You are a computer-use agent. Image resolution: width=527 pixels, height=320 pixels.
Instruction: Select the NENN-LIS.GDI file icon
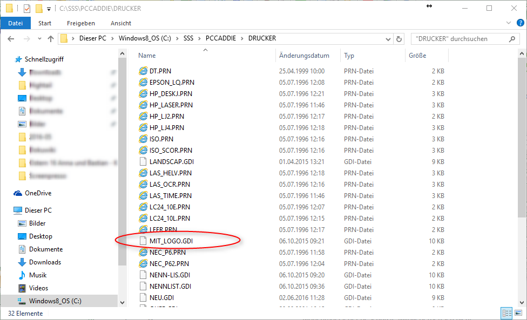pyautogui.click(x=143, y=275)
